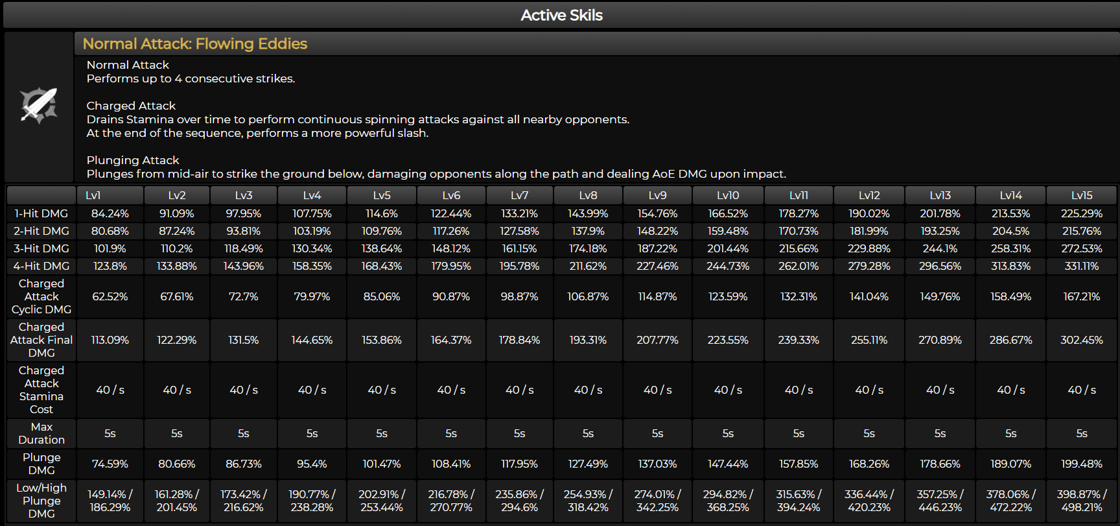
Task: Click the Charged Attack Final DMG label
Action: pyautogui.click(x=41, y=340)
